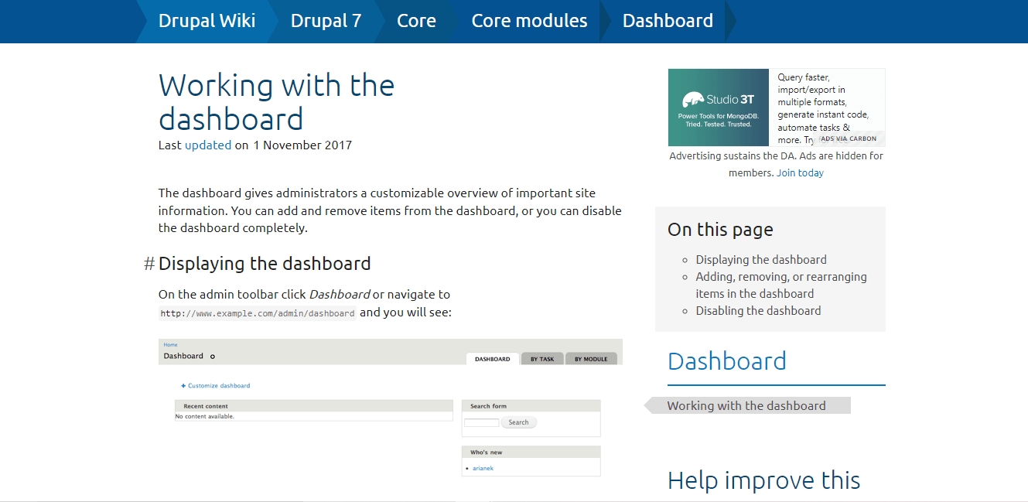Click the Join today link
This screenshot has width=1028, height=502.
coord(800,172)
